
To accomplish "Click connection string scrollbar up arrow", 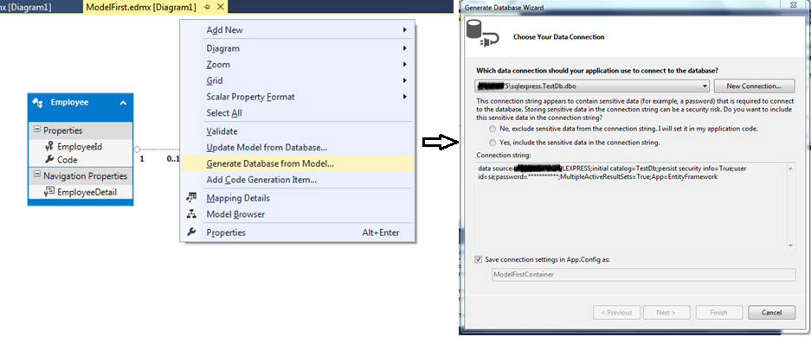I will 791,168.
